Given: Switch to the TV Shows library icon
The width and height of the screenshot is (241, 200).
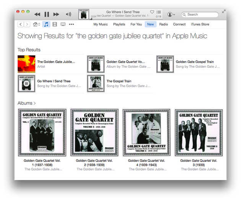Looking at the screenshot, I should 63,24.
